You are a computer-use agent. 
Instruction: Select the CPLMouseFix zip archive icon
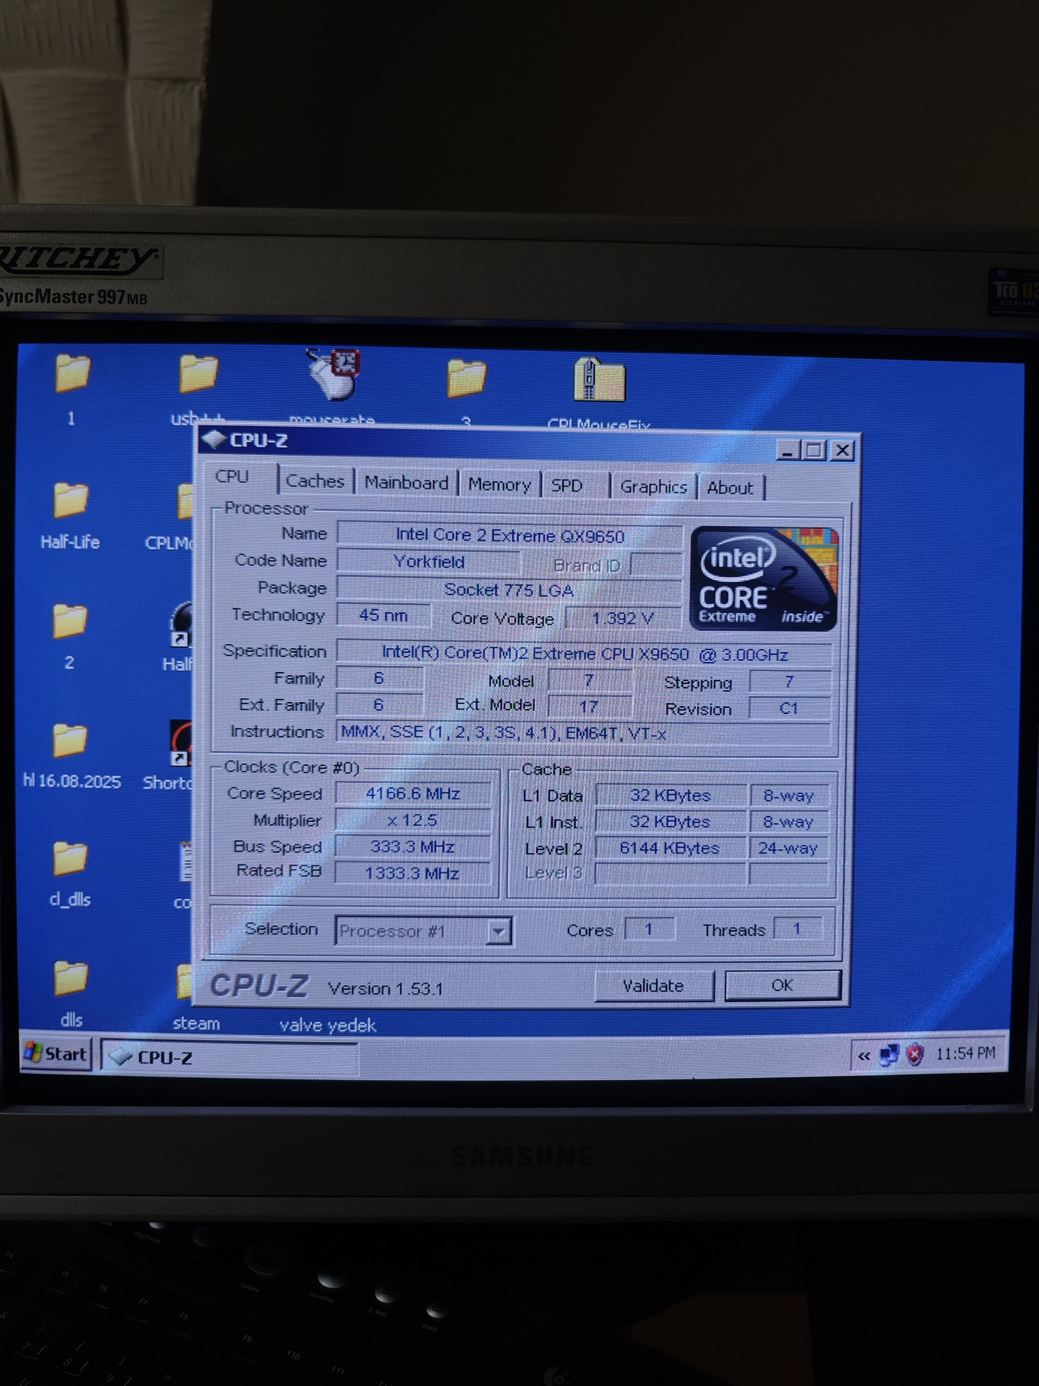coord(599,379)
